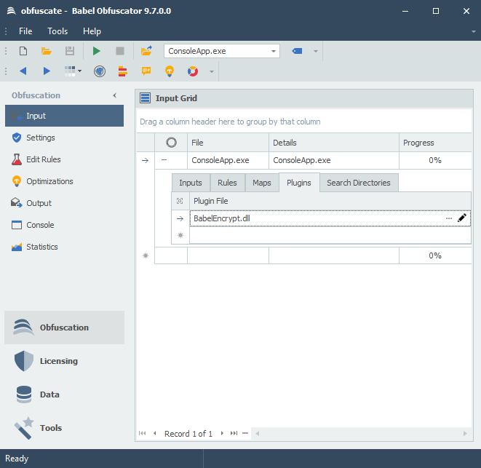
Task: Click the round shield settings toolbar icon
Action: coord(100,71)
